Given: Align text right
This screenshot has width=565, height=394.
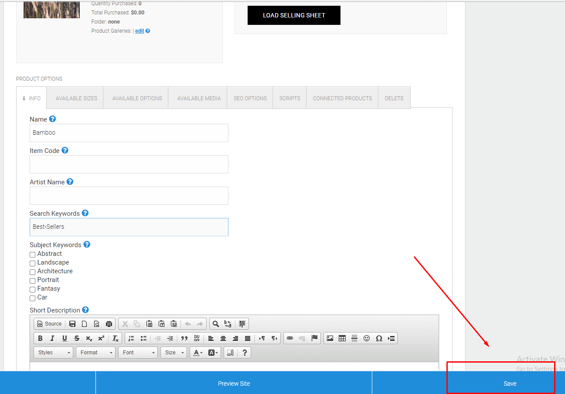Looking at the screenshot, I should 235,338.
